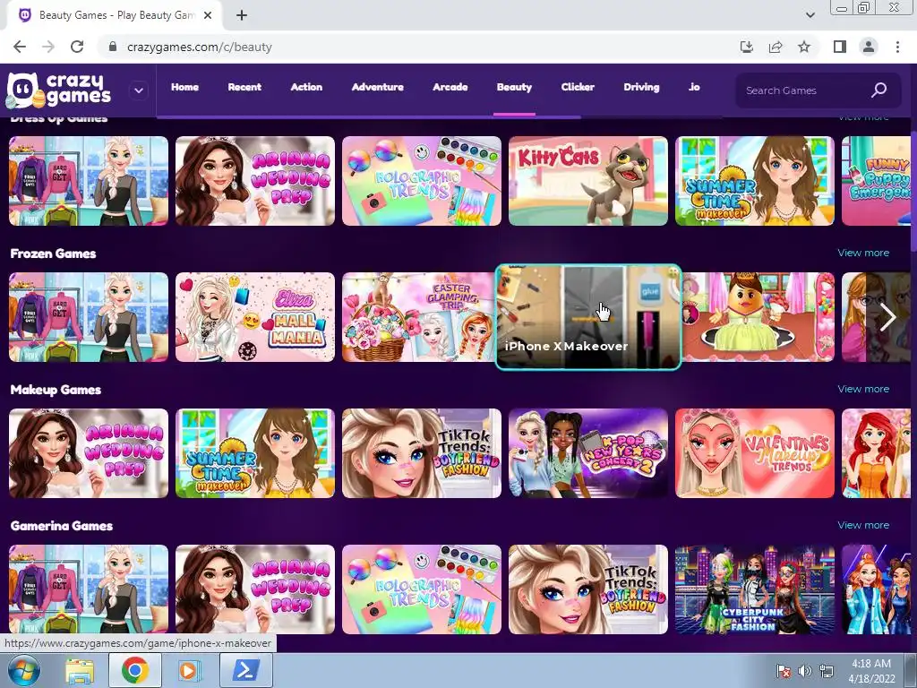
Task: Select the Action category
Action: pos(306,87)
